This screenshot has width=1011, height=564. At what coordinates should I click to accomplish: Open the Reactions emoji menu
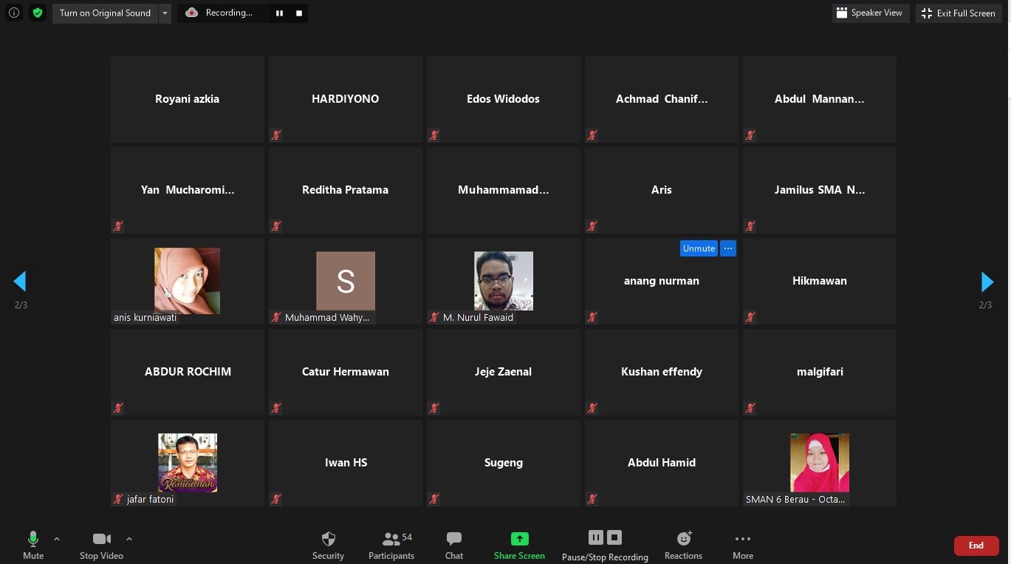point(684,540)
